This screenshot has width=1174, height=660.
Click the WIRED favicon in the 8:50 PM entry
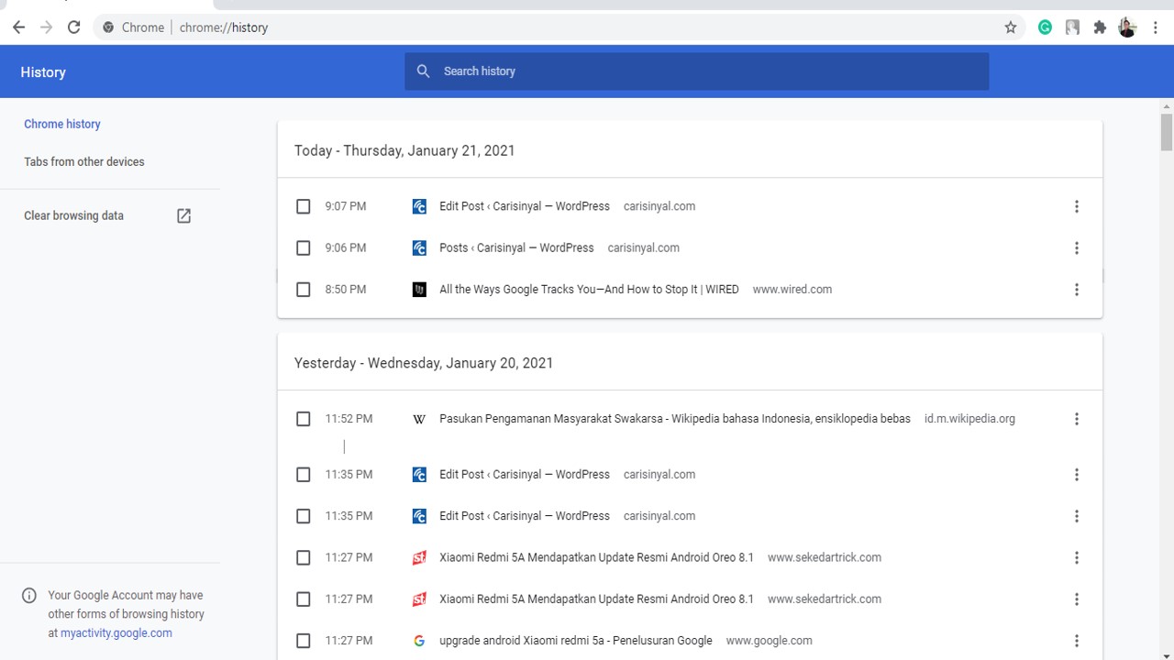click(419, 290)
